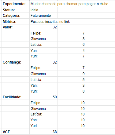This screenshot has height=135, width=115.
Task: Select the experiment title cell
Action: click(71, 4)
